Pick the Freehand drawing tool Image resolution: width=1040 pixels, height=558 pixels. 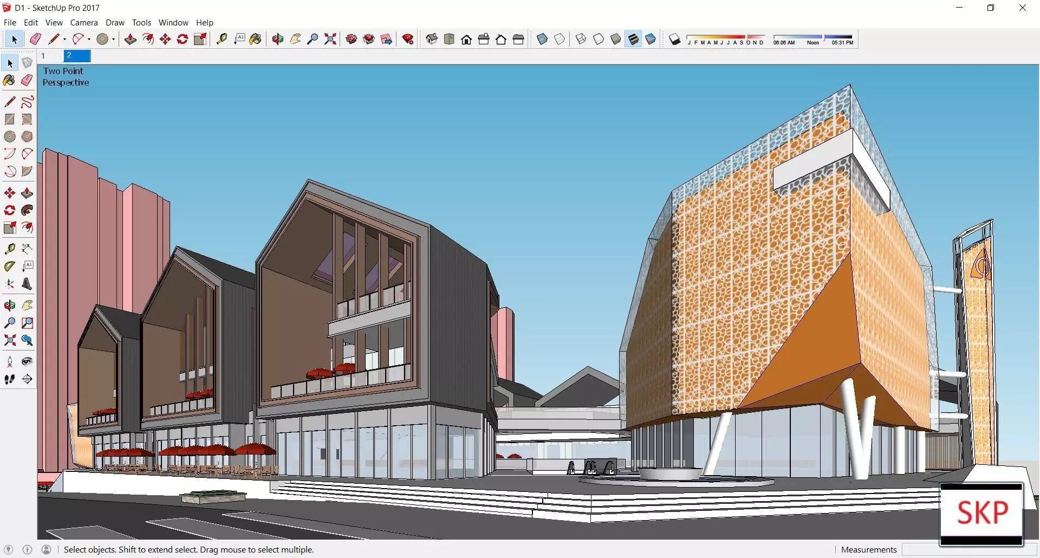[27, 102]
